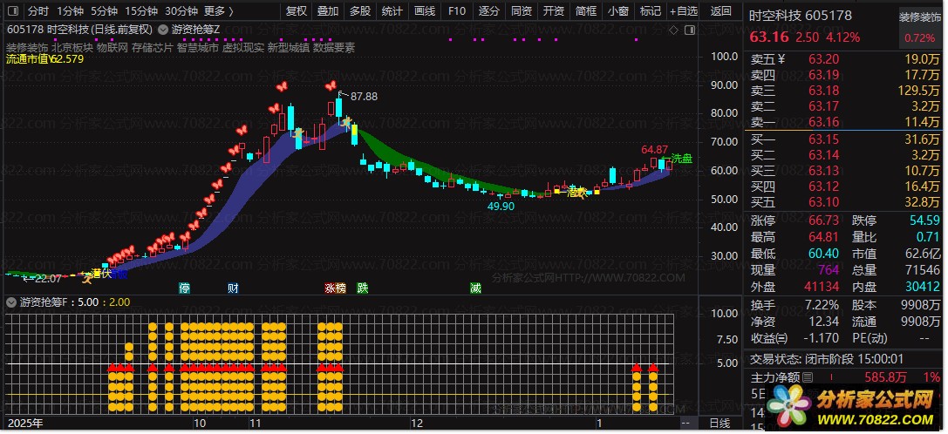
Task: Open the 装修装饰 sector box with 0.72%
Action: pos(918,27)
